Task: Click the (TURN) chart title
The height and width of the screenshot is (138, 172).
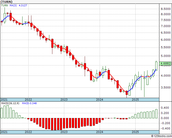Action: 7,2
